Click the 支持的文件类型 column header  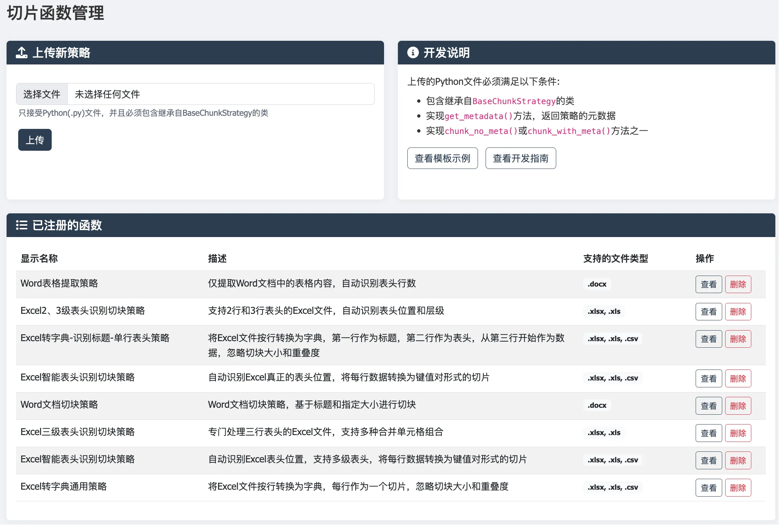coord(616,258)
